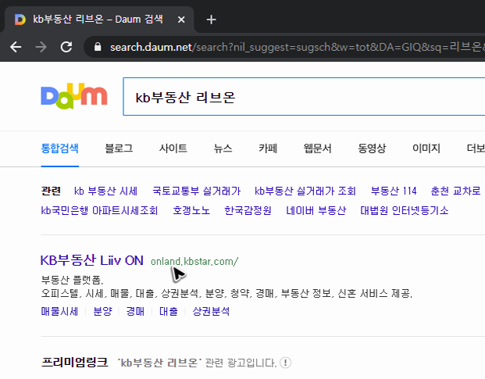Click the onland.kbstar.com URL link
Screen dimensions: 485x379
click(194, 262)
